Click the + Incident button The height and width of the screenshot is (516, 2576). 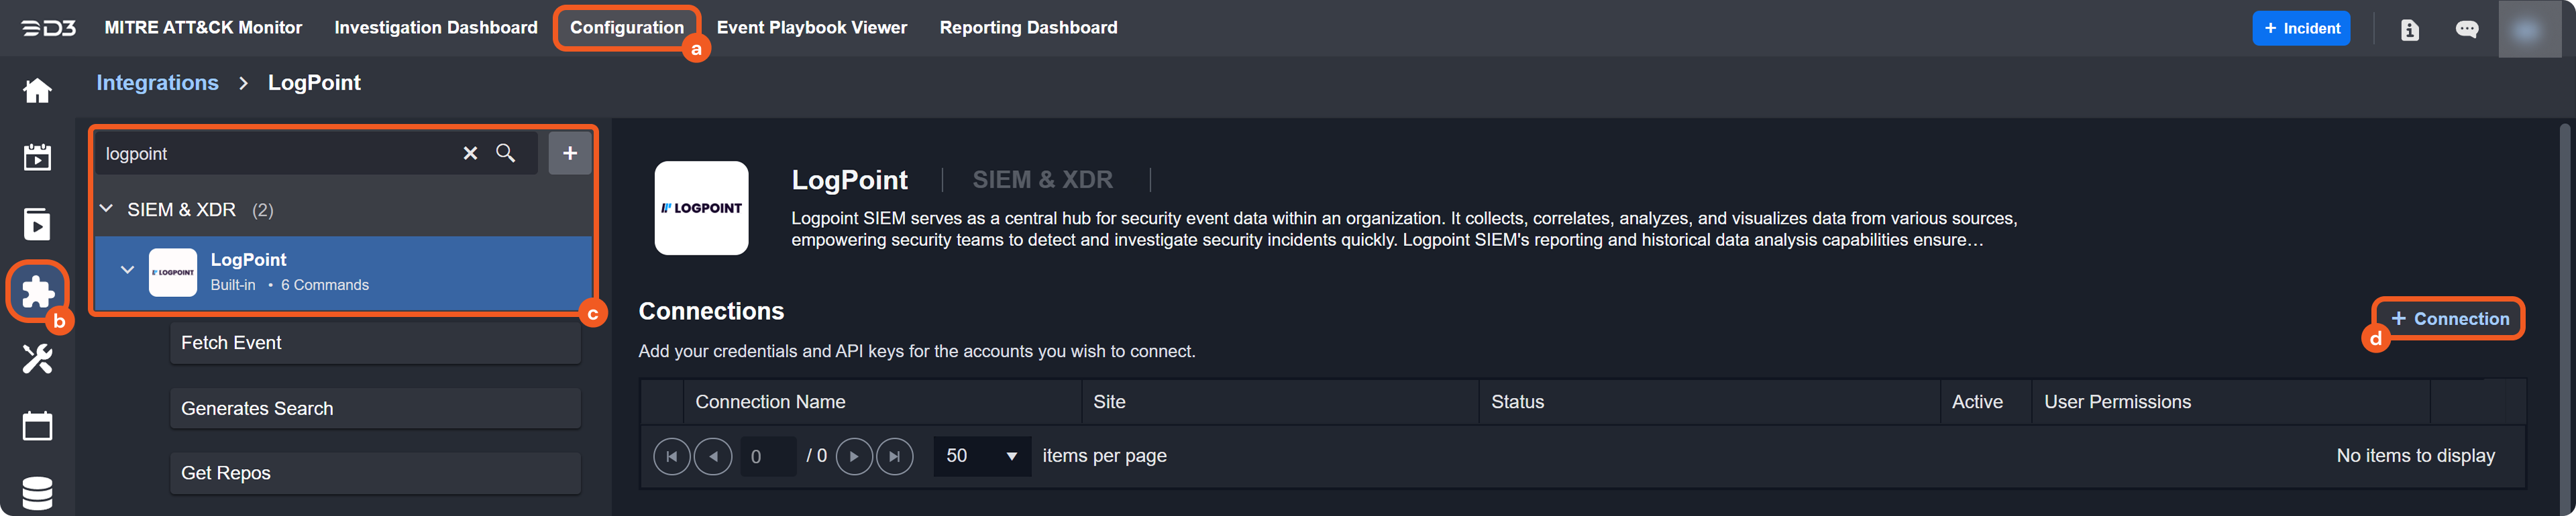pos(2300,28)
